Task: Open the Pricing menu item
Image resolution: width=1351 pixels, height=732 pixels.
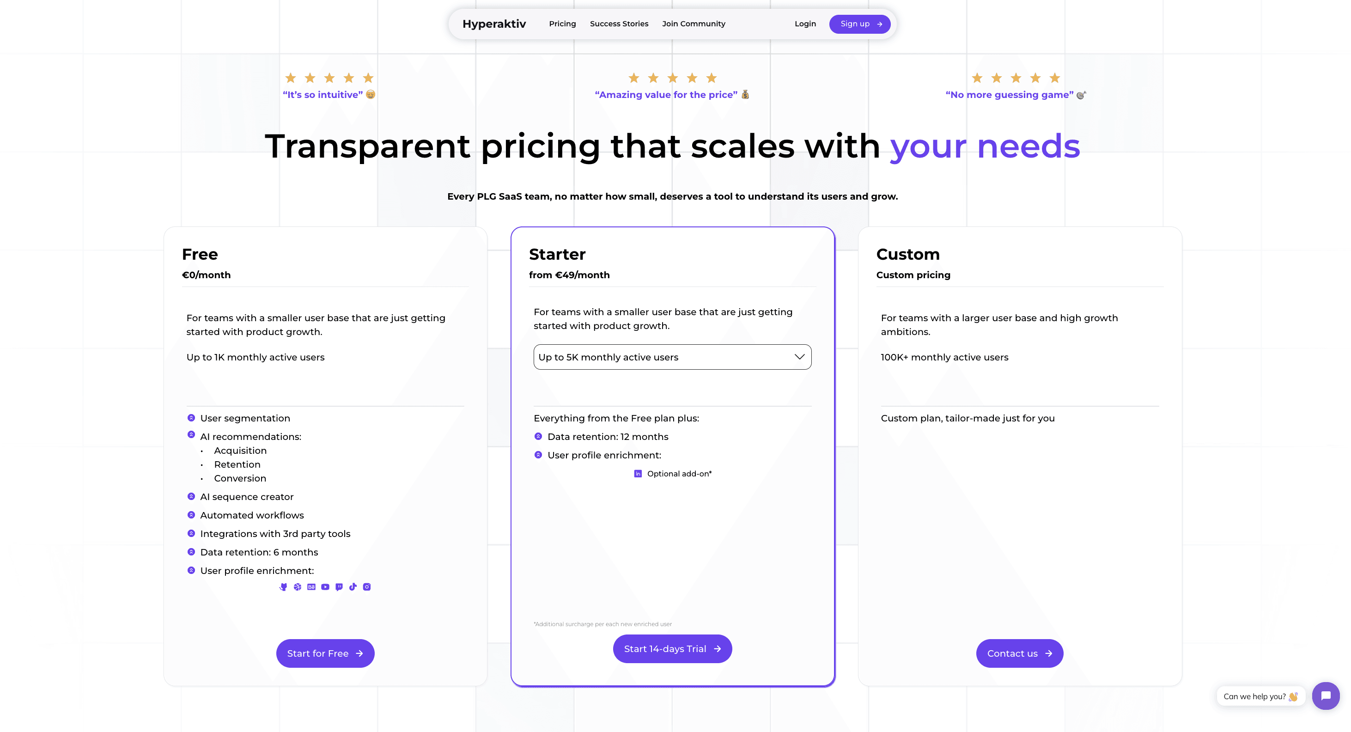Action: tap(562, 24)
